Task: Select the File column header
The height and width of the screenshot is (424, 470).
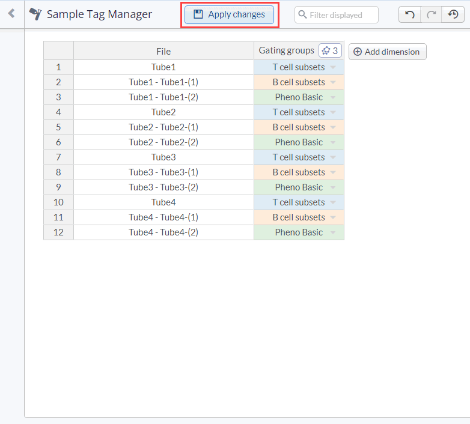Action: (163, 51)
